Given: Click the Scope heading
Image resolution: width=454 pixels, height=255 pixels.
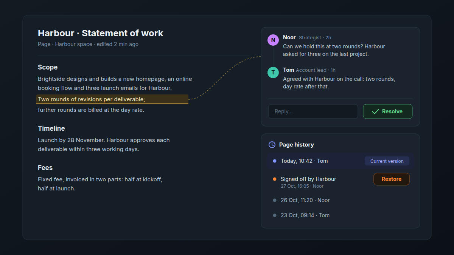Looking at the screenshot, I should click(x=48, y=67).
